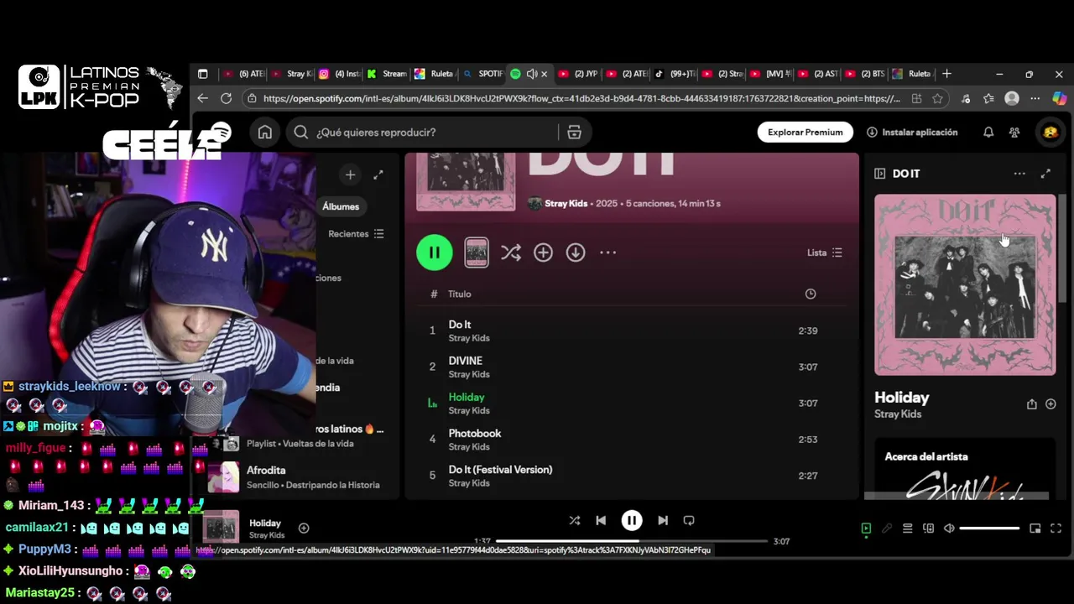
Task: Open the Browse icon beside the search bar
Action: (x=574, y=132)
